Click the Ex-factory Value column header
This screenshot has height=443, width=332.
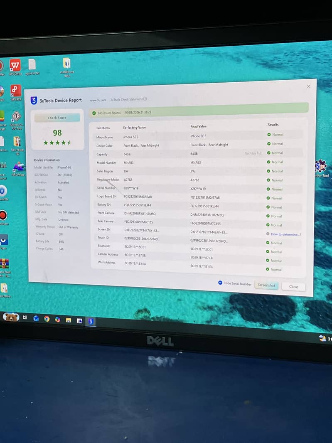[x=135, y=128]
